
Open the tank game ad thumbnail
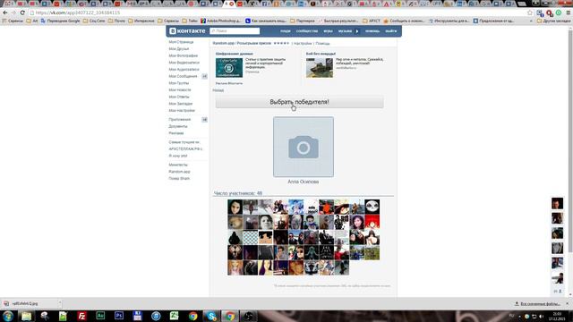click(320, 68)
